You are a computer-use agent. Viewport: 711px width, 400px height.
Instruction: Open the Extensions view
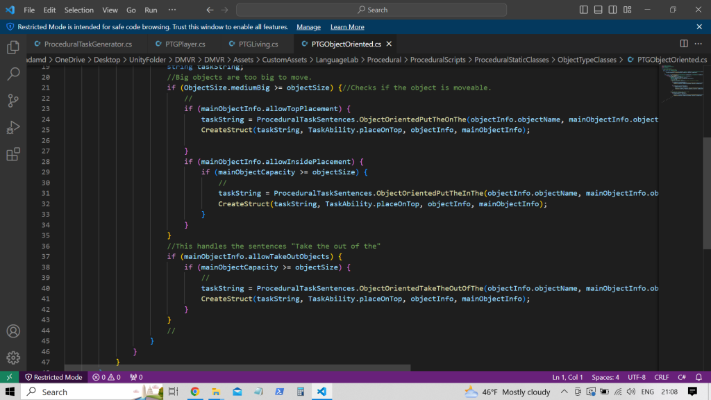(x=13, y=154)
